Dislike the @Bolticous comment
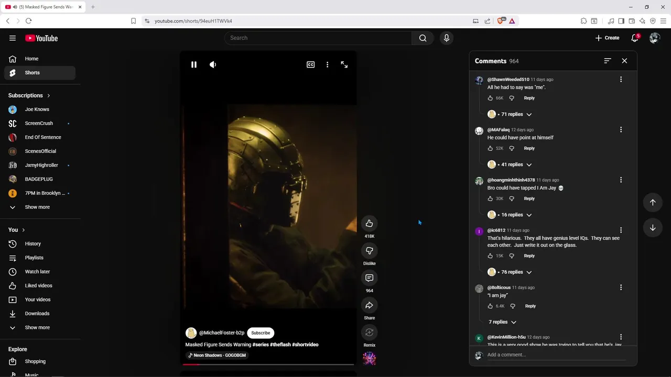Image resolution: width=671 pixels, height=377 pixels. coord(513,306)
